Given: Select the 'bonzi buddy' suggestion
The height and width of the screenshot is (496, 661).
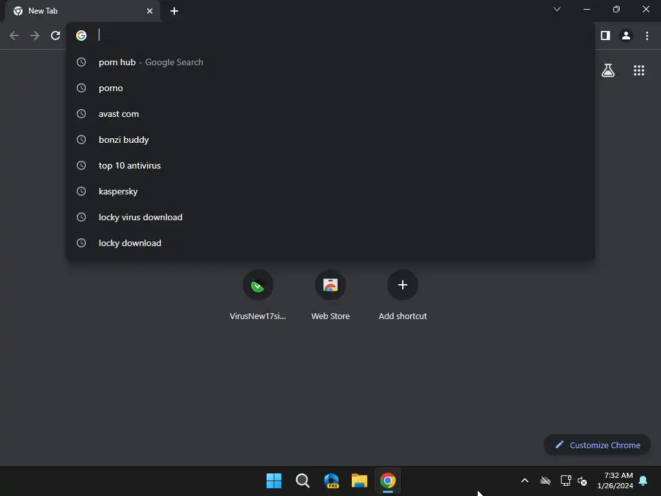Looking at the screenshot, I should [330, 139].
